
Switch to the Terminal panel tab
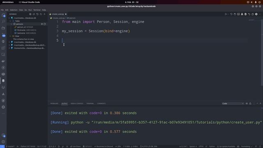click(x=90, y=104)
